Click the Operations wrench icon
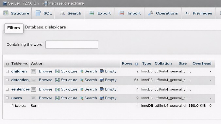221x124 pixels. pos(151,13)
